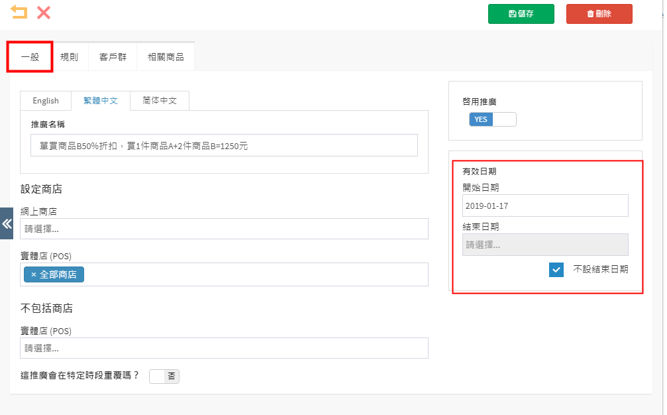Click the green 儲存 save button

point(521,14)
